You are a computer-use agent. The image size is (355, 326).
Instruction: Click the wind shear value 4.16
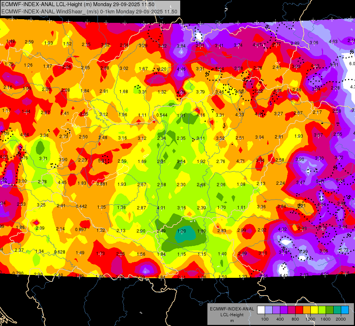click(201, 115)
